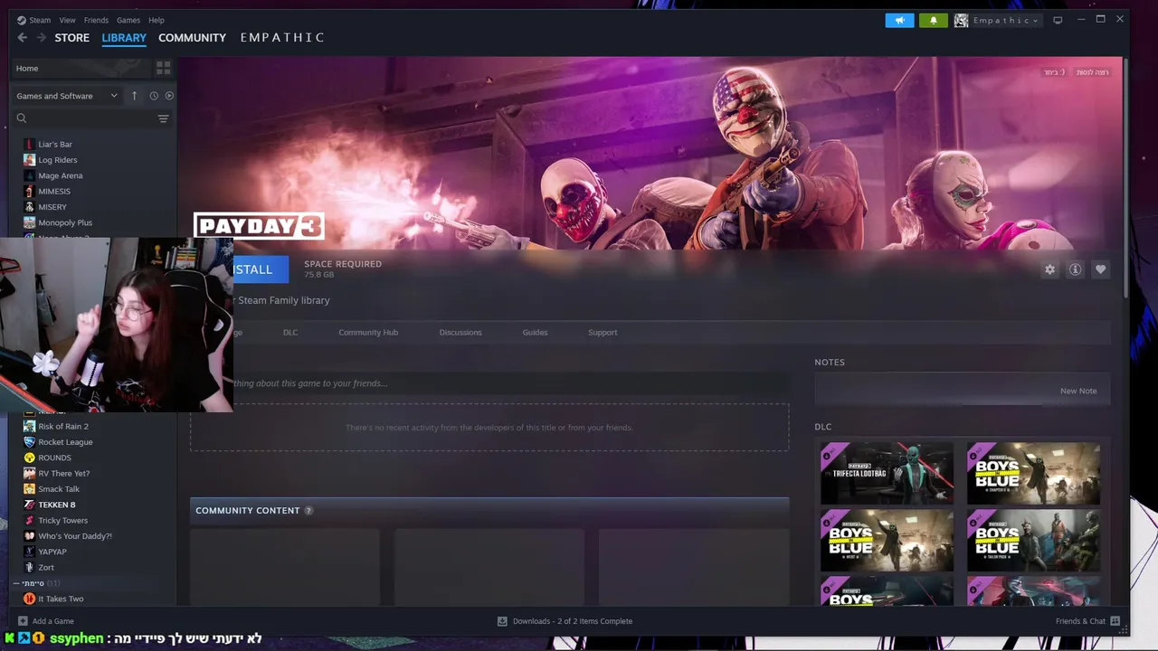1158x651 pixels.
Task: Click the Tricky Towers game icon
Action: 29,521
